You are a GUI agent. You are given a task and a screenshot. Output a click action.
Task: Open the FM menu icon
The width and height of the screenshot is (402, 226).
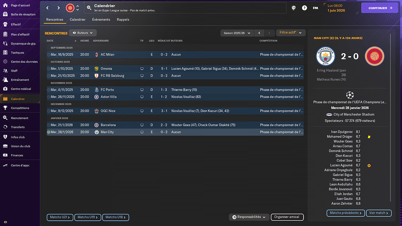[x=315, y=8]
